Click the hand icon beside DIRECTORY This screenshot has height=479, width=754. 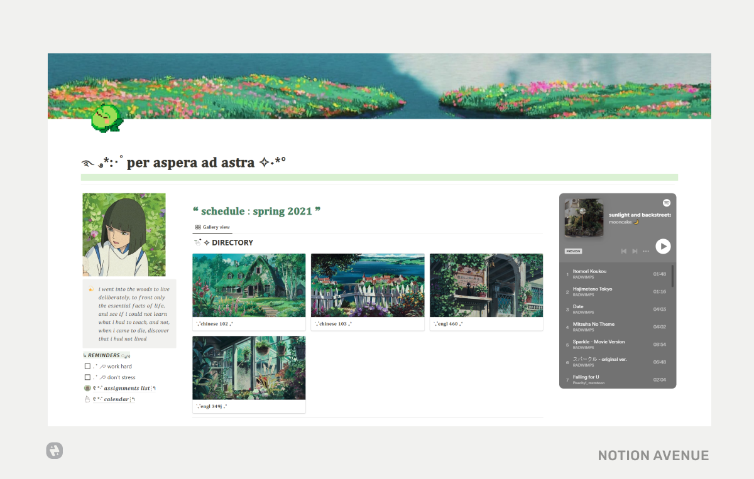tap(197, 242)
